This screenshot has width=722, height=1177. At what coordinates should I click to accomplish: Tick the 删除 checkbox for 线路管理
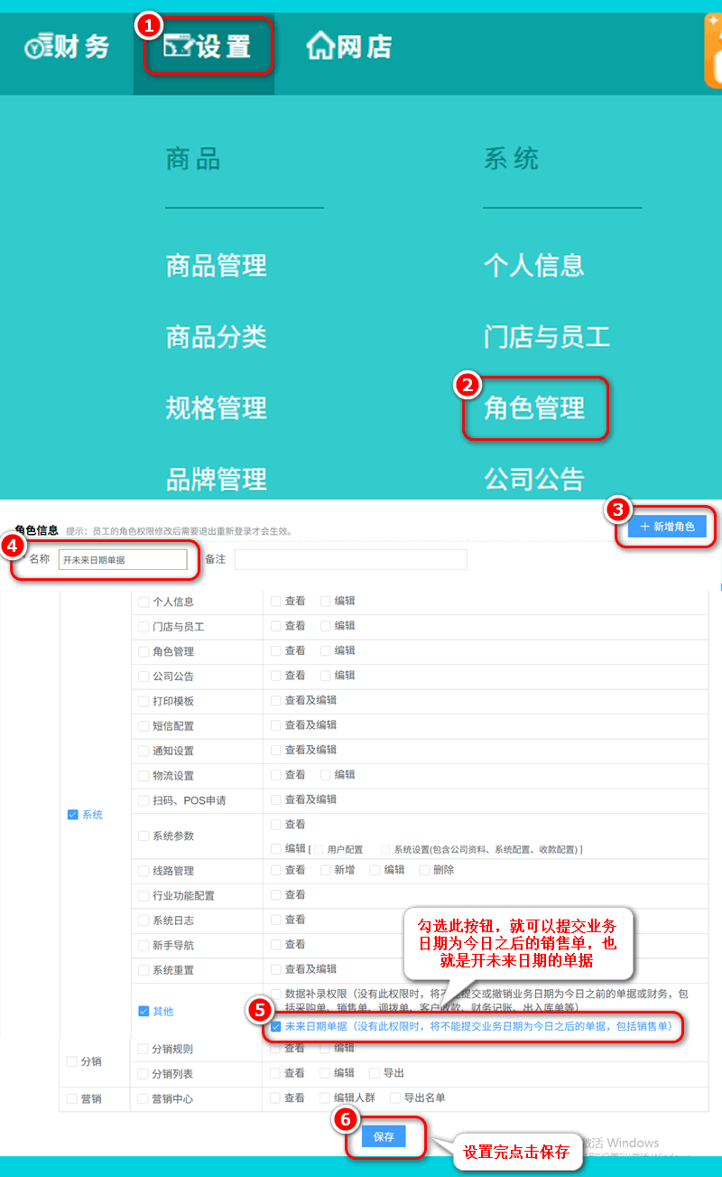(x=424, y=870)
